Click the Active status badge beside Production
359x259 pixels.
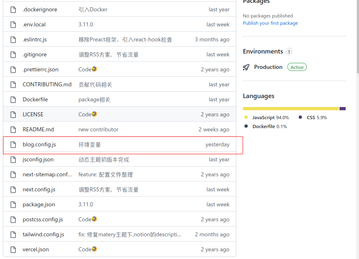coord(297,67)
